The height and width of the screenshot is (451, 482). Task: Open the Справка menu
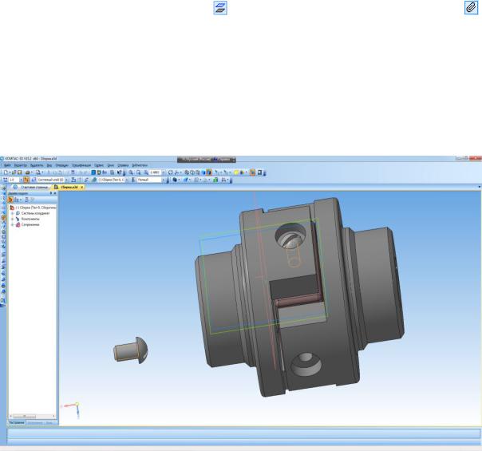tap(123, 165)
